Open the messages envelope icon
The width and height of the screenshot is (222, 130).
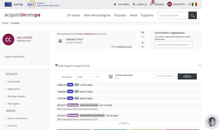pyautogui.click(x=151, y=4)
